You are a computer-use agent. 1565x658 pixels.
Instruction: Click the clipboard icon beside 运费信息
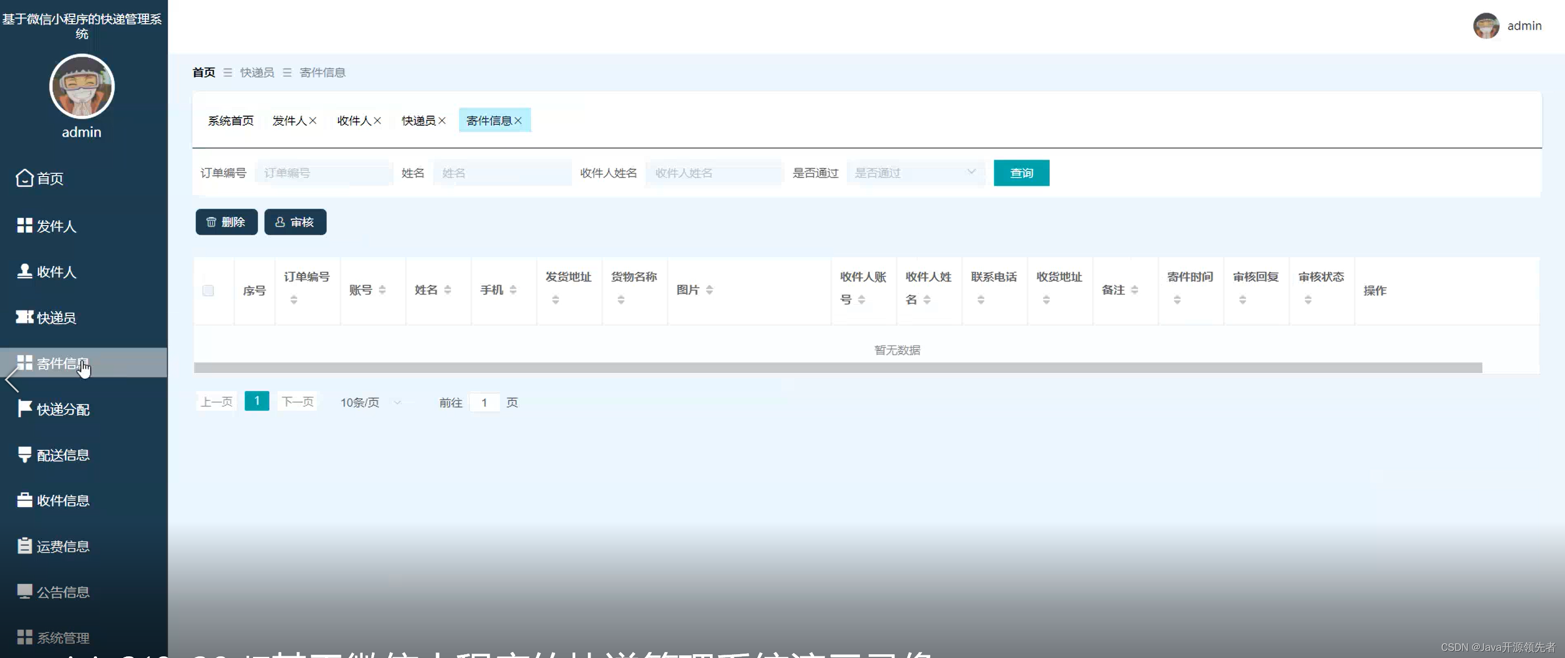25,546
